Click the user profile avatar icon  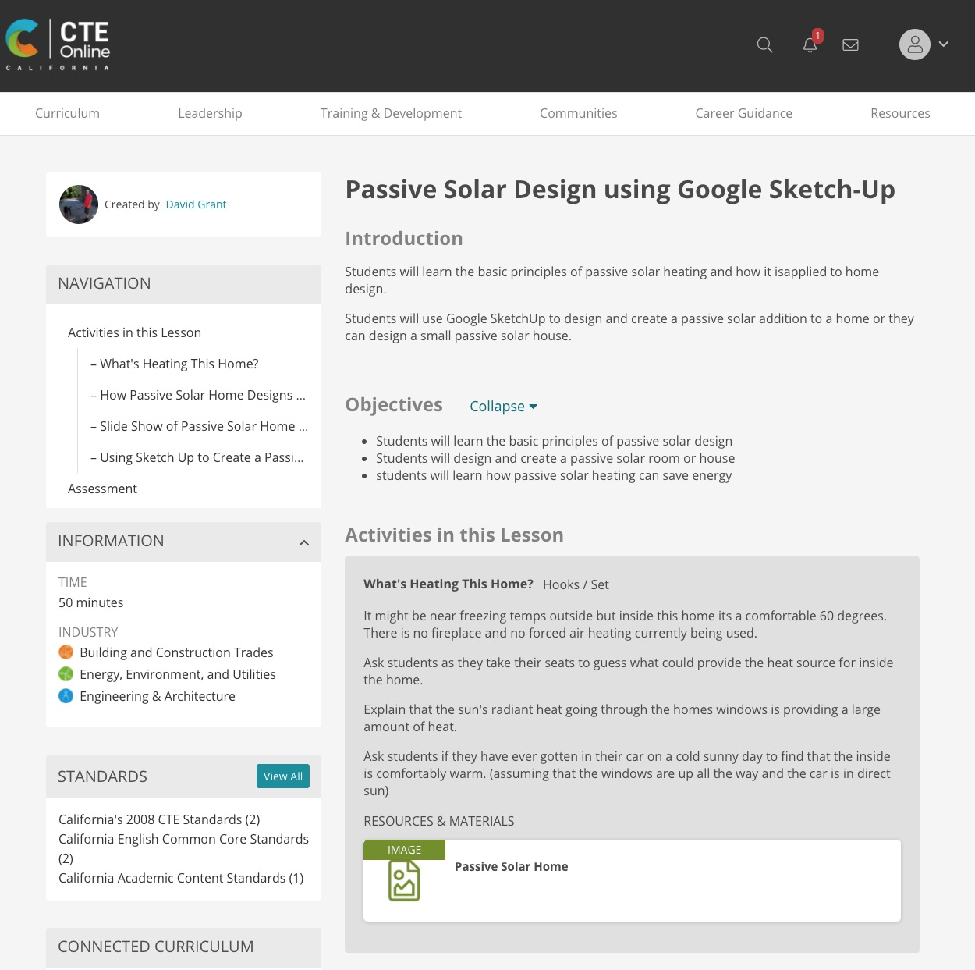pos(914,45)
